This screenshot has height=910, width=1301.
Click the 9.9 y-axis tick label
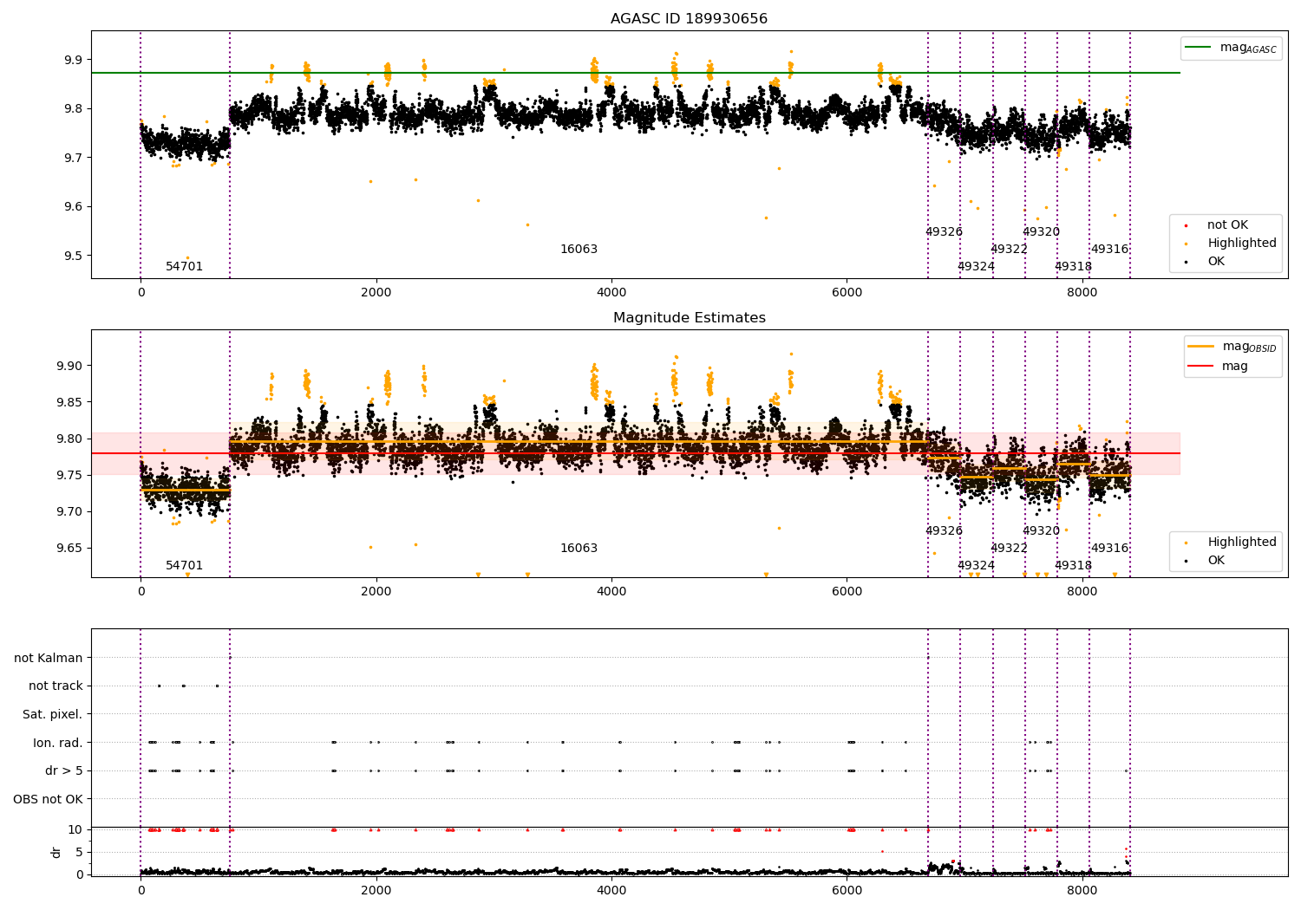click(x=73, y=60)
